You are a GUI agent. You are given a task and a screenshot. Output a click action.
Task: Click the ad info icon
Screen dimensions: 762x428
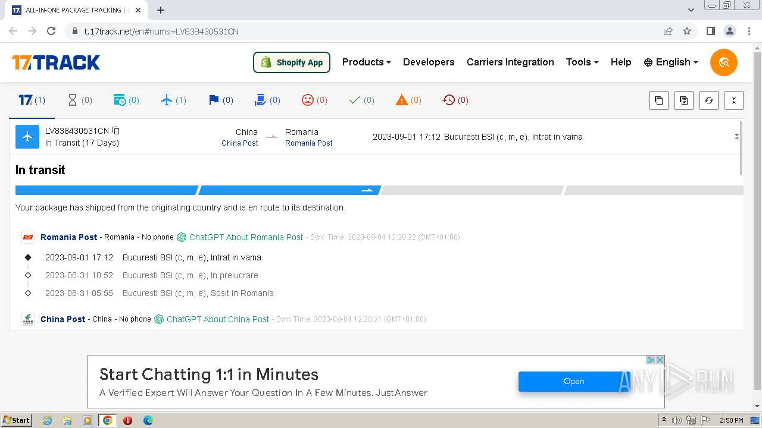[651, 360]
